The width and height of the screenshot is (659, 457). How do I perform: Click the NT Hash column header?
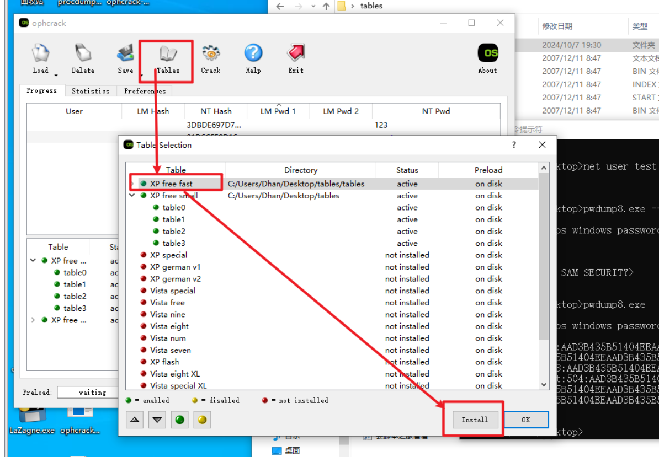(x=216, y=111)
